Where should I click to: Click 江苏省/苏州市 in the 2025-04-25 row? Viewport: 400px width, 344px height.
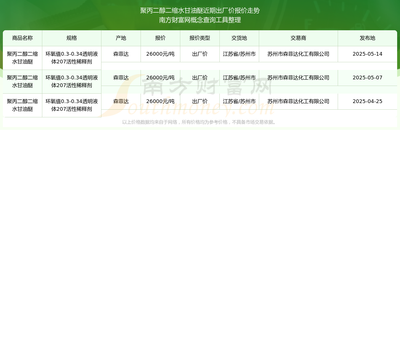(239, 102)
